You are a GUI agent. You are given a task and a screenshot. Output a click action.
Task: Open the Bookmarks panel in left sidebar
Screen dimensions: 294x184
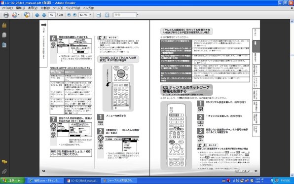(4, 45)
